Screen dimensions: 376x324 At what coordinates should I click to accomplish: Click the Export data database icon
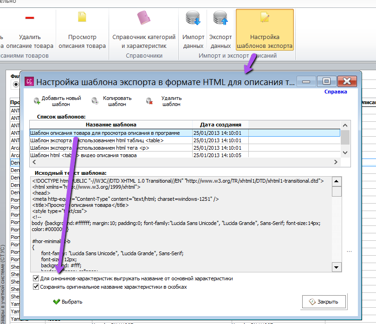click(x=220, y=18)
